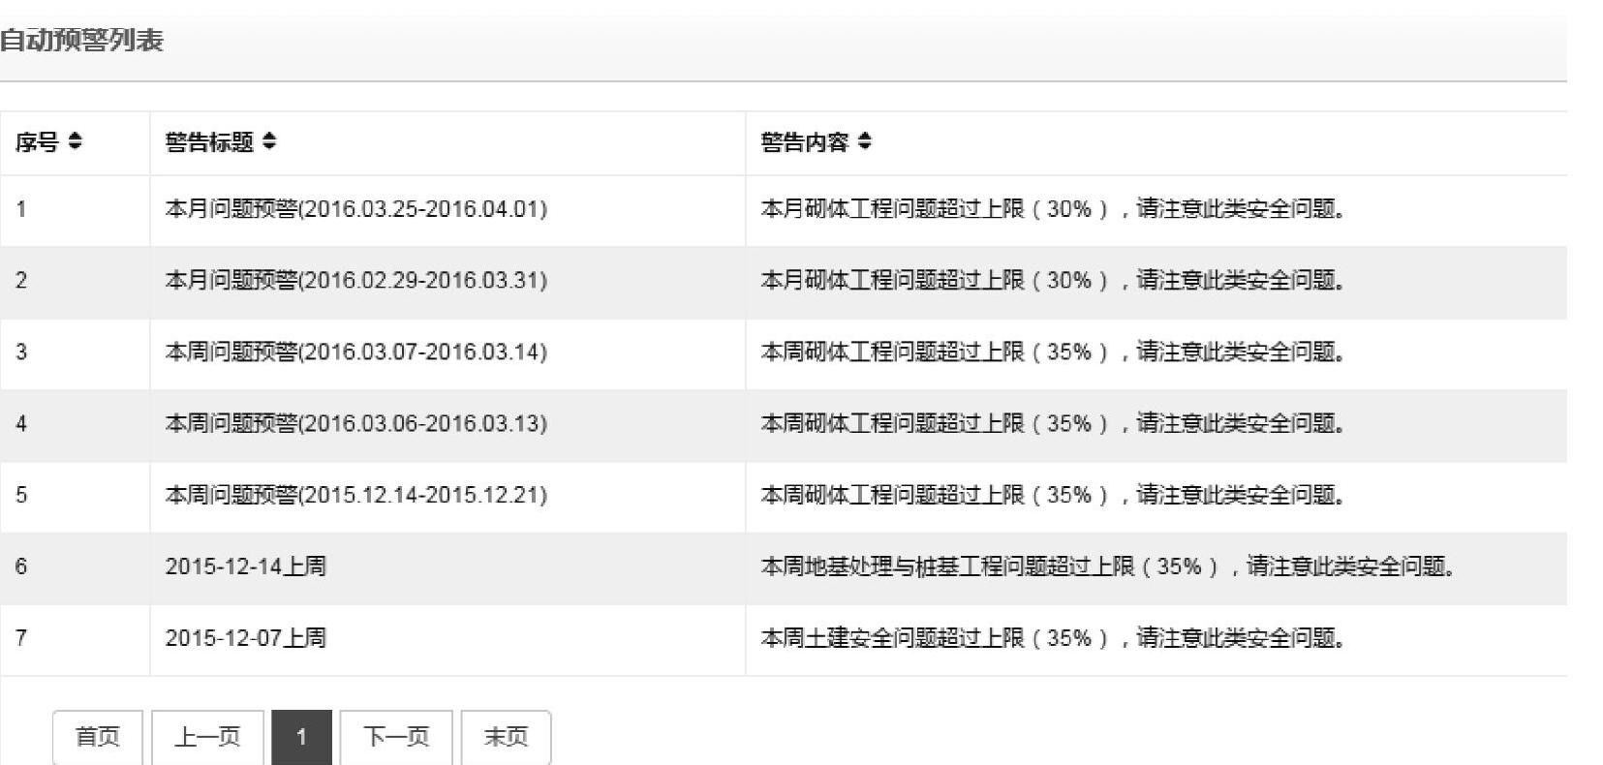Screen dimensions: 1603x765
Task: Select row 本月问题预警(2016.03.25-2016.04.01)
Action: (x=355, y=209)
